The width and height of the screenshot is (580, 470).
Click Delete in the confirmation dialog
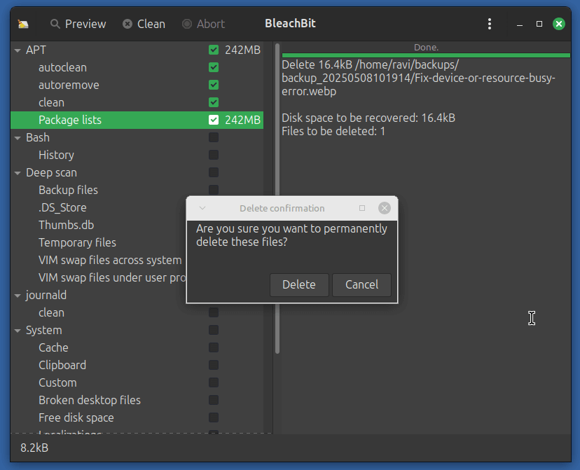pos(299,284)
